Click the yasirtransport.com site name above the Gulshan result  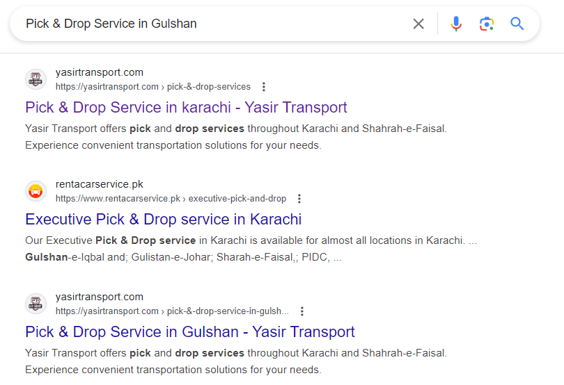click(100, 297)
